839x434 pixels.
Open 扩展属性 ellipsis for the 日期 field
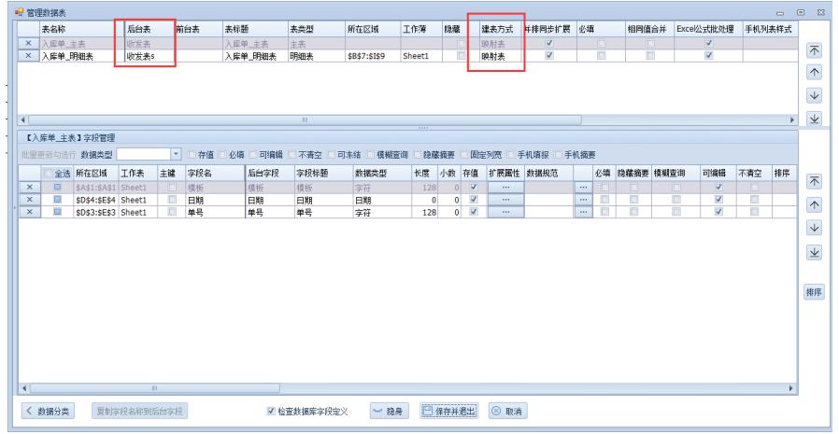pyautogui.click(x=505, y=200)
